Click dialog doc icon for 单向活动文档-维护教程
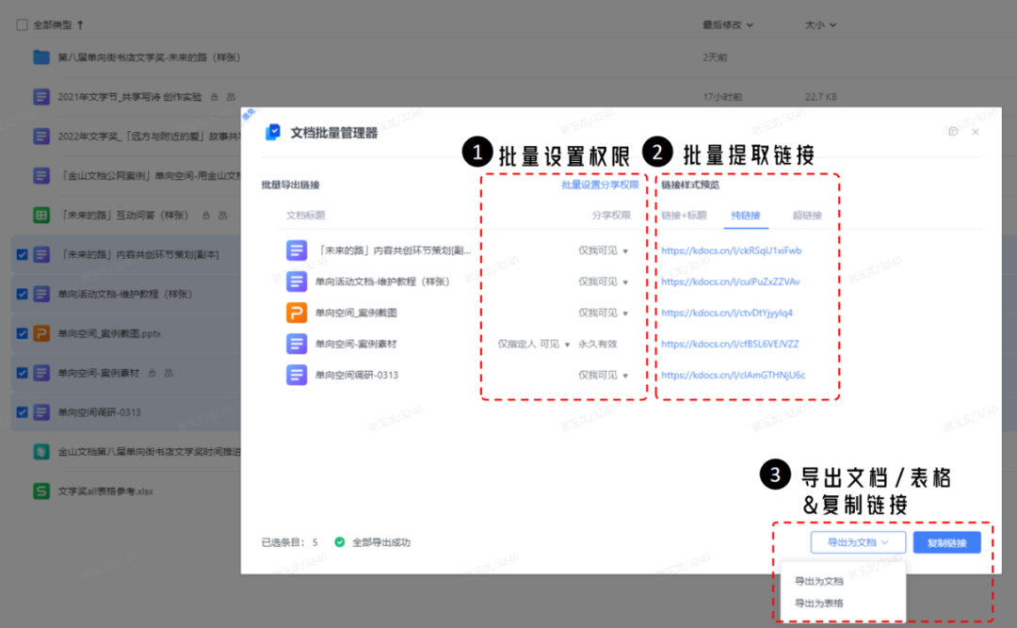The width and height of the screenshot is (1017, 628). (297, 282)
